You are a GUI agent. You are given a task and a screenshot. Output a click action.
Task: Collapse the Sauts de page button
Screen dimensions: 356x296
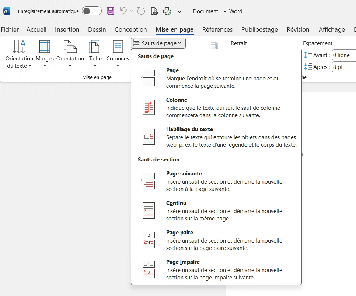(x=158, y=43)
